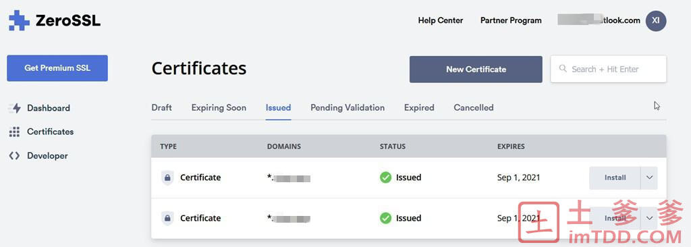Click the first row's green Issued checkmark

click(x=385, y=177)
